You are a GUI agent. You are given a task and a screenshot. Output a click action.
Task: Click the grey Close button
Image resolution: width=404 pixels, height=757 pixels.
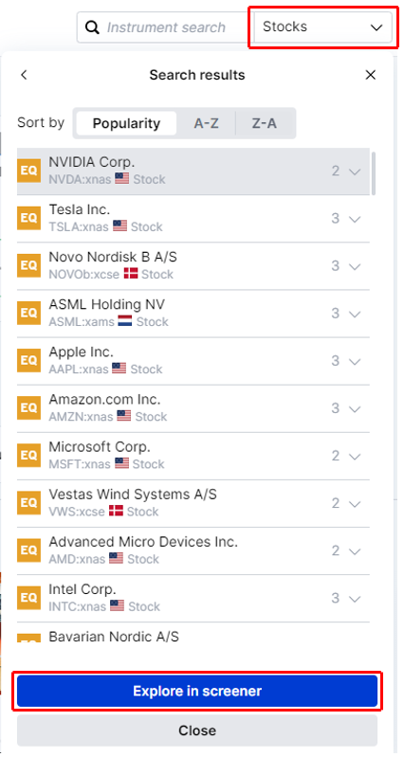(197, 730)
